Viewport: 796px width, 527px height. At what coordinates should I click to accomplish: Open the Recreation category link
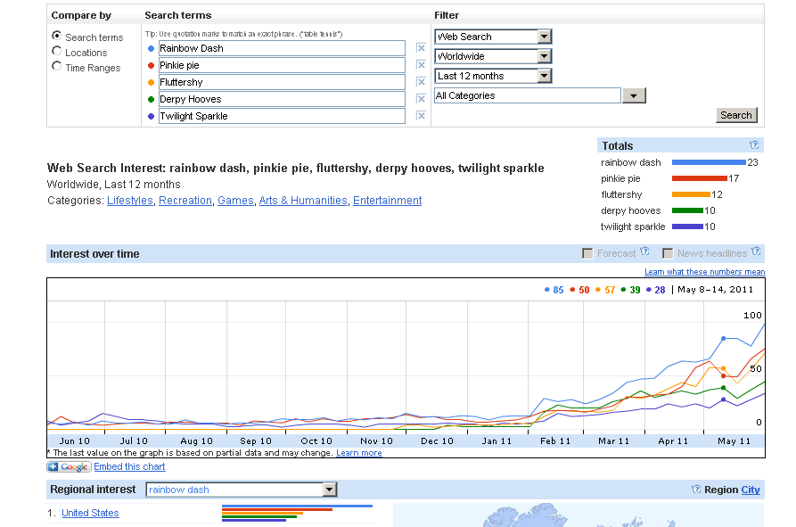click(x=185, y=201)
